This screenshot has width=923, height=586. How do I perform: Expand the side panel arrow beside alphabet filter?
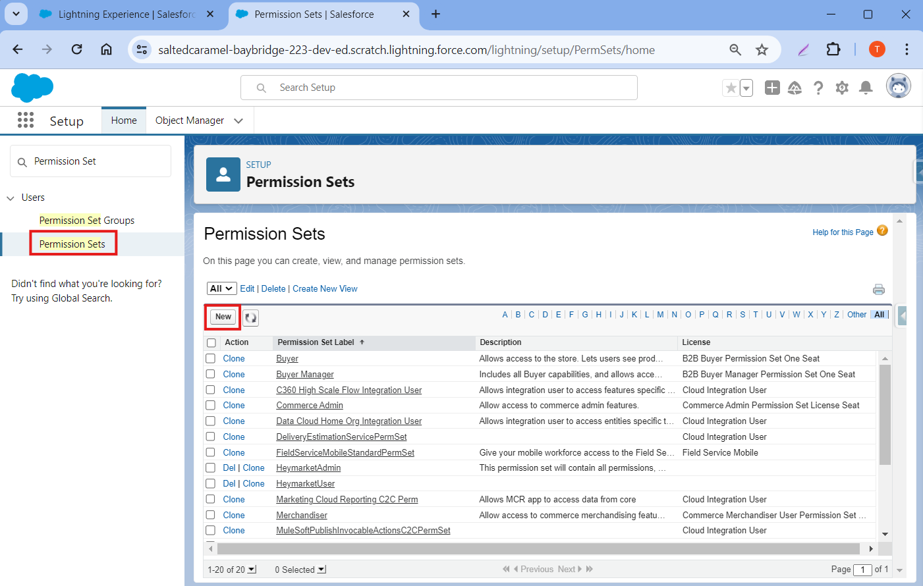point(902,315)
